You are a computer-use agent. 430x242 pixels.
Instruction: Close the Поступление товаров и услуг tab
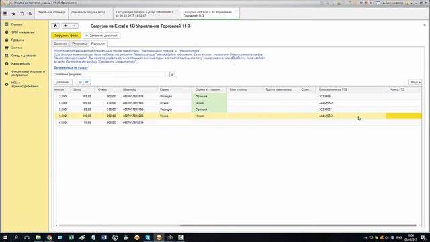[177, 11]
